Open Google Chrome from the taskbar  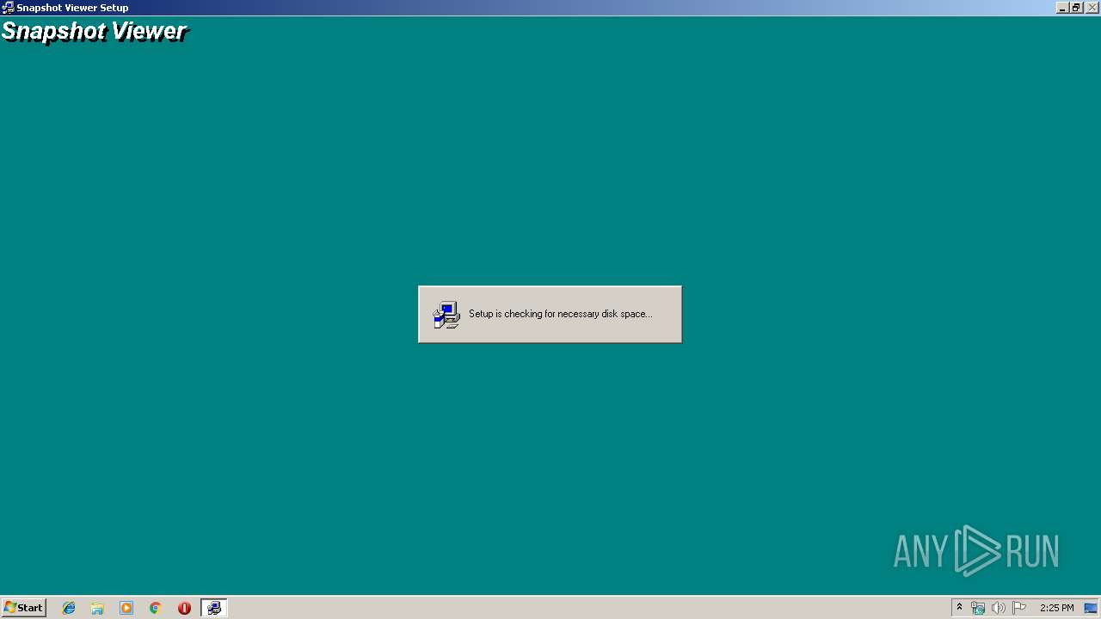coord(155,608)
